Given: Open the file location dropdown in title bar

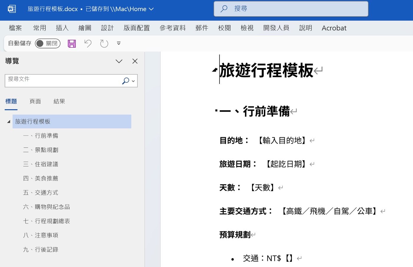Looking at the screenshot, I should click(x=151, y=9).
